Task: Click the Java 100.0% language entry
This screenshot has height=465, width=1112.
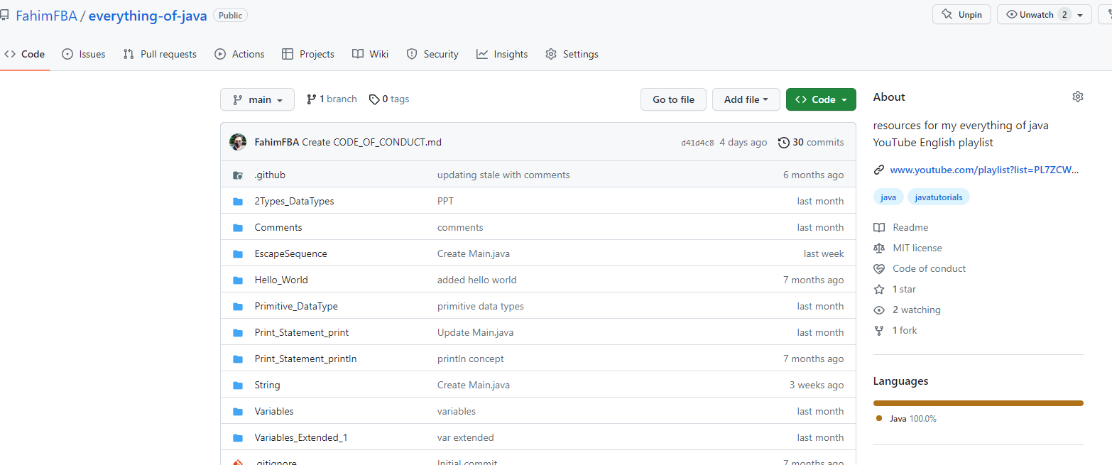Action: (x=906, y=419)
